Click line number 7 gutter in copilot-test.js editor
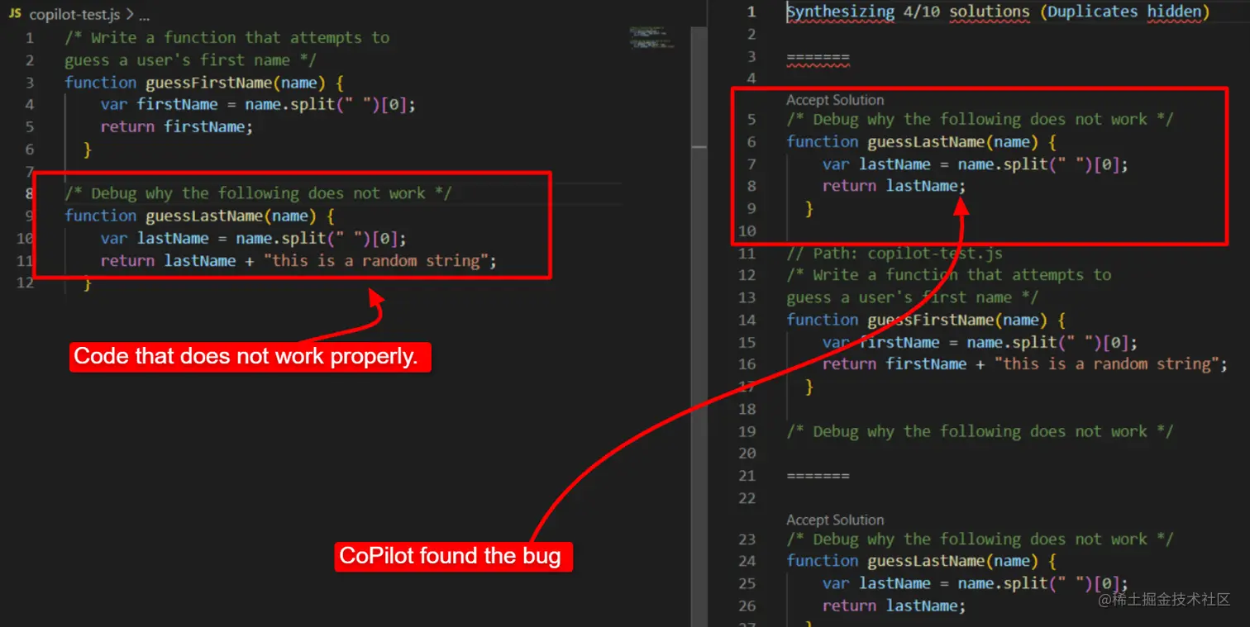 click(30, 171)
